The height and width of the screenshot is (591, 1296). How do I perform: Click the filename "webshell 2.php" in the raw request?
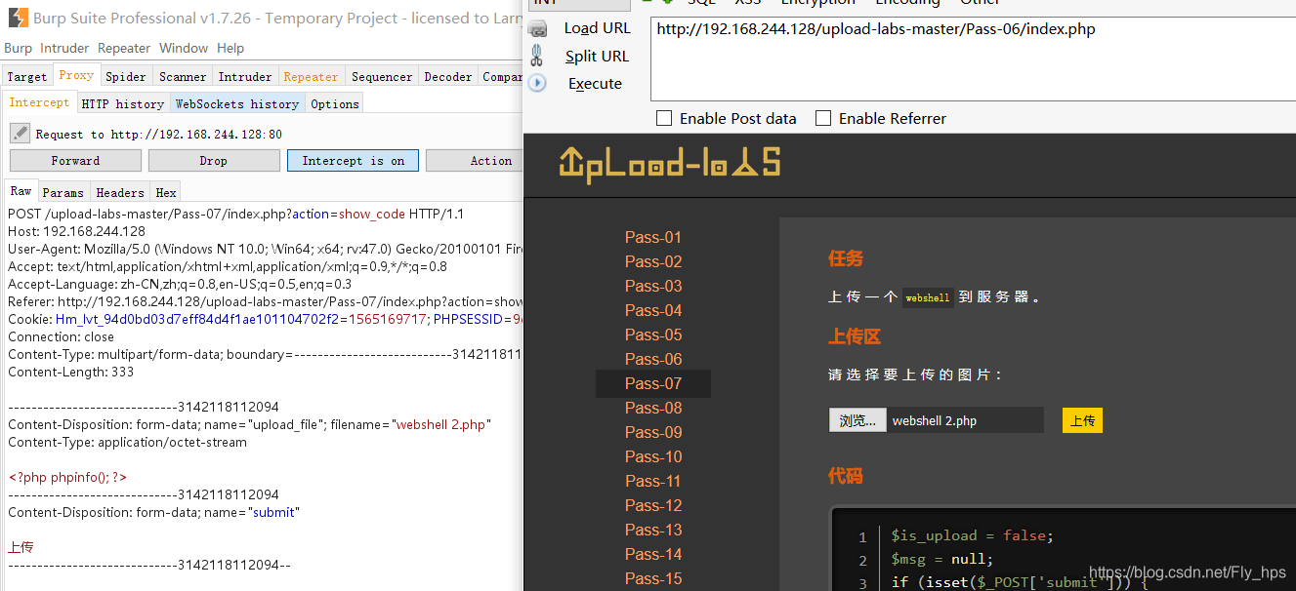[x=439, y=424]
